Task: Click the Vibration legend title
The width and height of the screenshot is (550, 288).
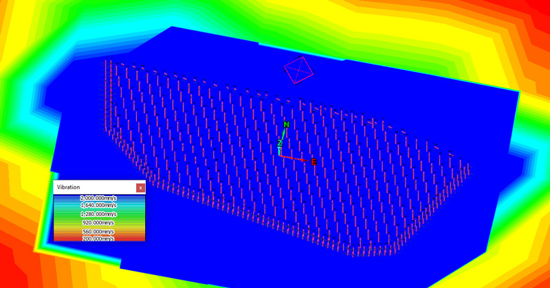Action: pyautogui.click(x=68, y=187)
